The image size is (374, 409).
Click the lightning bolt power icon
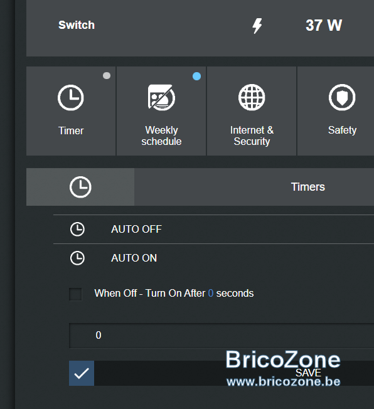point(257,25)
